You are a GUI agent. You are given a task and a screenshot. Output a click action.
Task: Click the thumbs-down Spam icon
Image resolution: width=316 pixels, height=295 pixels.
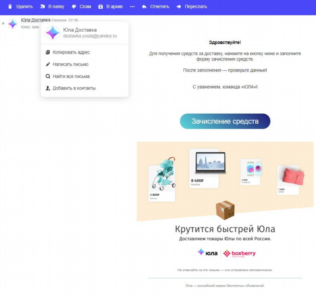coord(74,7)
